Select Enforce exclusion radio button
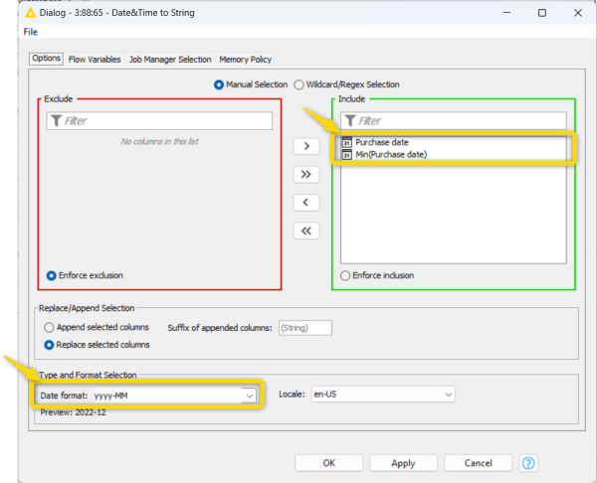The height and width of the screenshot is (483, 597). coord(52,275)
